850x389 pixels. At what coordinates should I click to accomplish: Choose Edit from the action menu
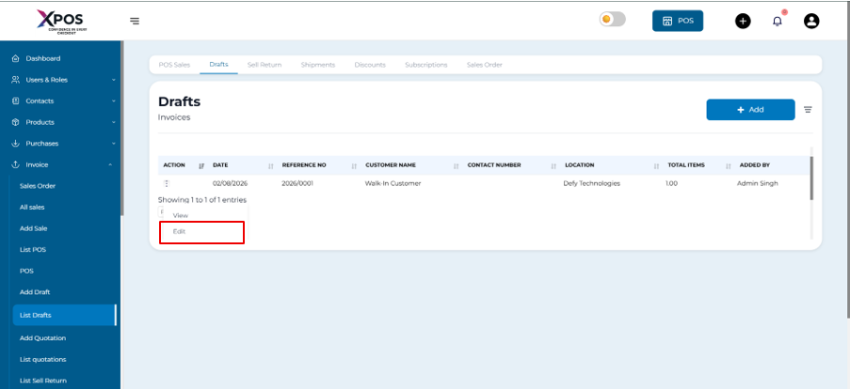(x=180, y=231)
